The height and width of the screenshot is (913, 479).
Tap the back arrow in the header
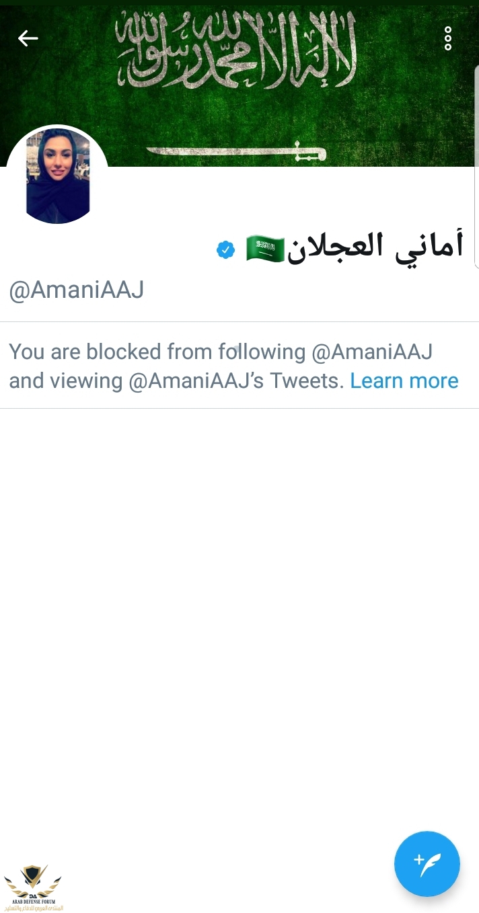(x=28, y=38)
